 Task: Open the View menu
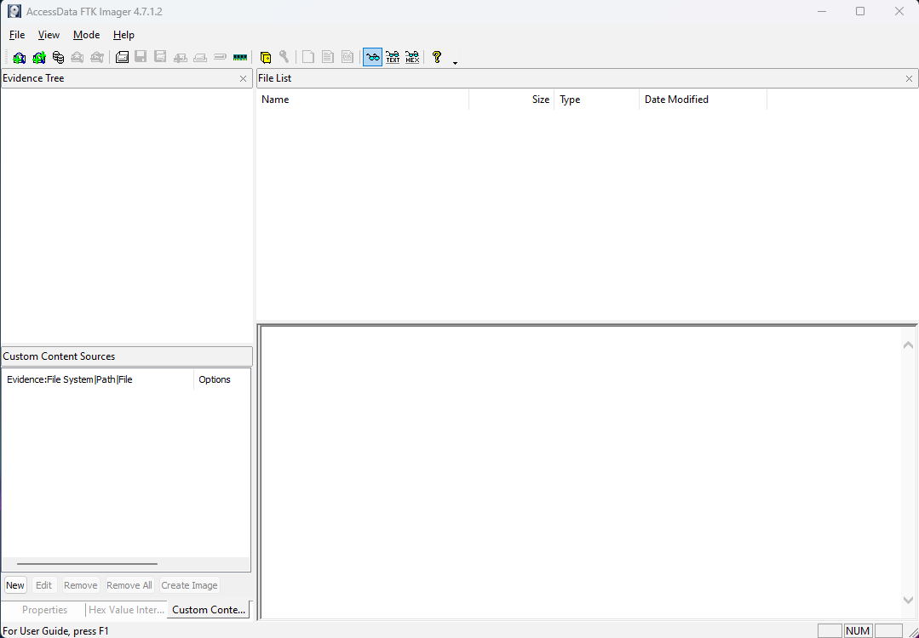(49, 35)
